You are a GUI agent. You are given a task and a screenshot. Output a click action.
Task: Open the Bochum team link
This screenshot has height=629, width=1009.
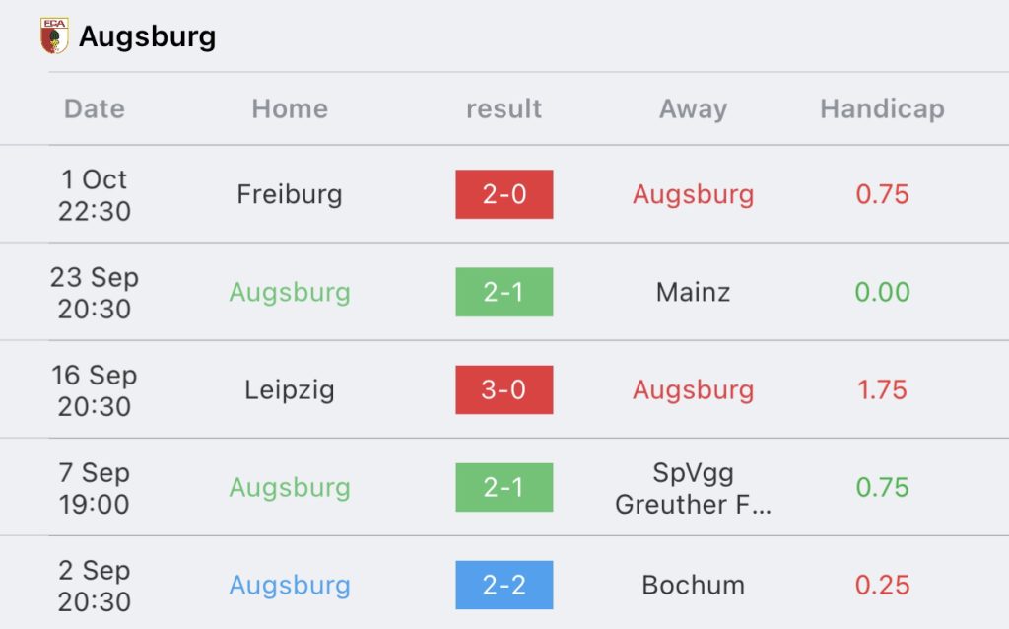tap(693, 586)
